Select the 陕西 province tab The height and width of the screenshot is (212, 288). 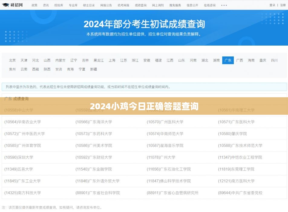(47, 69)
